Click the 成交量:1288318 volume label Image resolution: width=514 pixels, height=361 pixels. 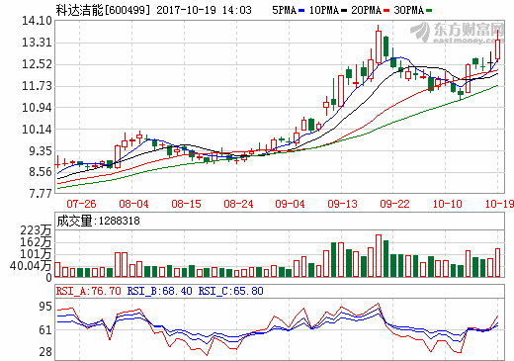click(98, 221)
